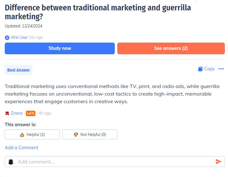Click the orange Lvl 5 badge
228x177 pixels.
click(x=31, y=113)
